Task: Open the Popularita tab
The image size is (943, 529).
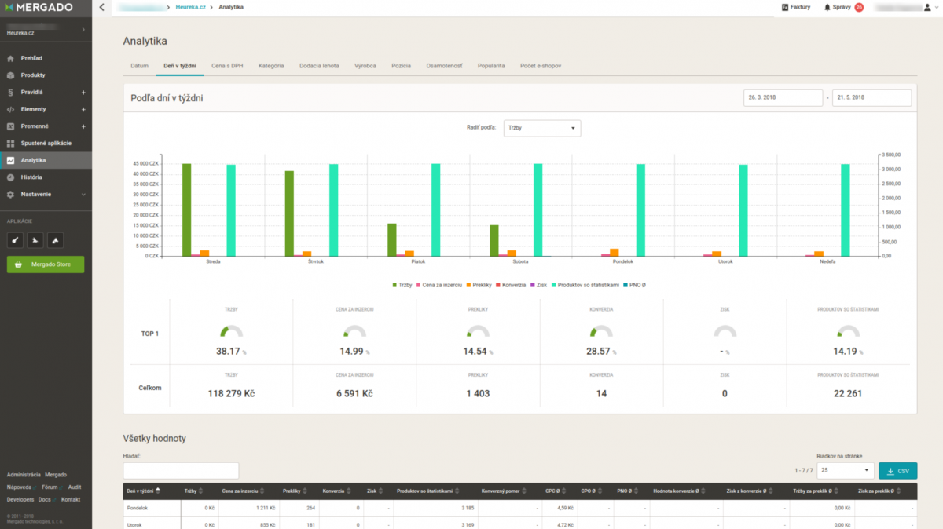Action: point(491,66)
